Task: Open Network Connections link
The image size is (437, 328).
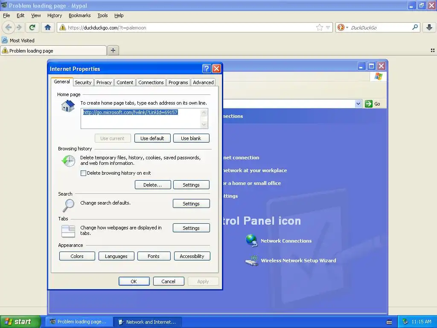Action: pos(286,241)
